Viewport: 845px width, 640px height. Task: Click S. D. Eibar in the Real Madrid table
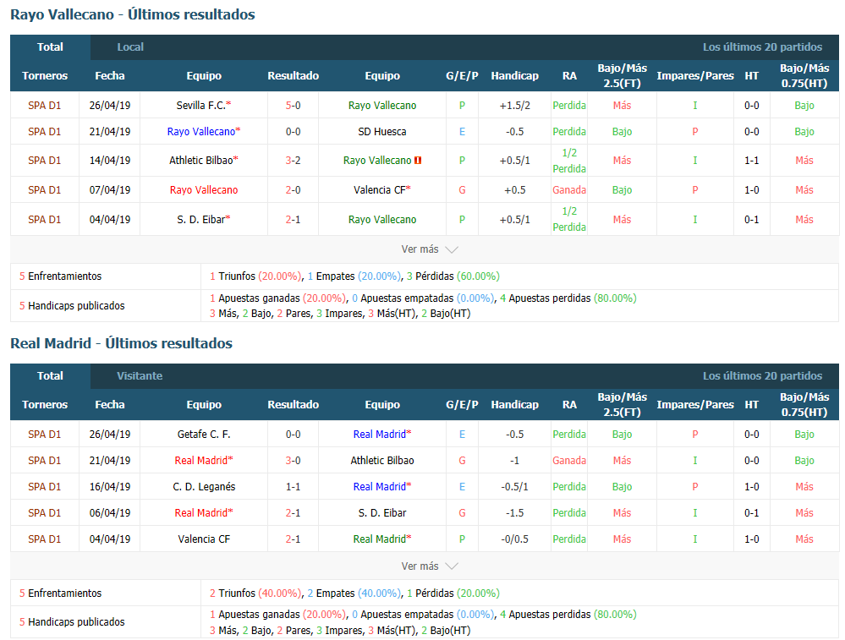382,513
